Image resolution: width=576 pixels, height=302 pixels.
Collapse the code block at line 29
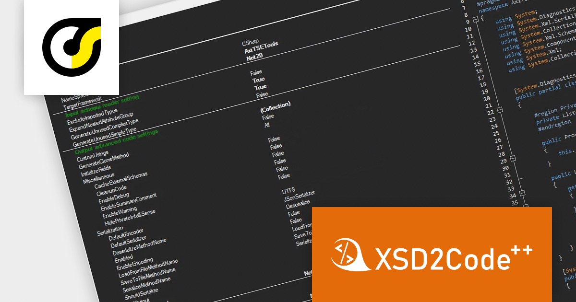click(x=512, y=158)
